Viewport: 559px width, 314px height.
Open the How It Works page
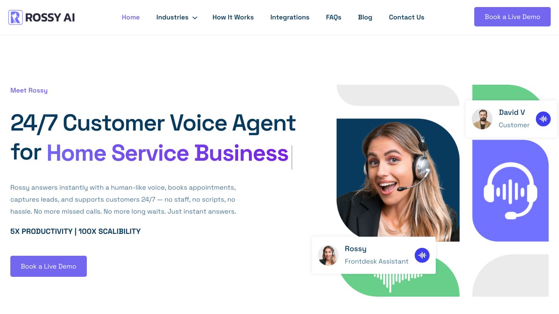click(233, 17)
